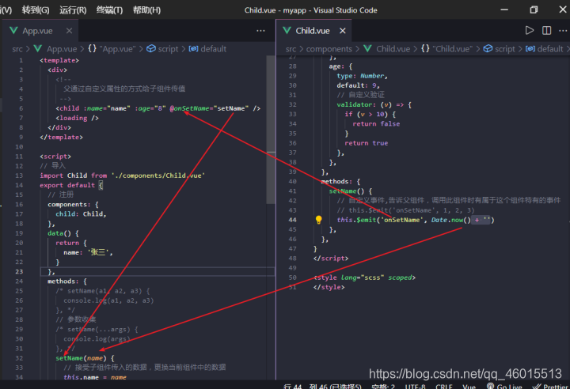Click 'this.$emit('onSetName'' on line 44

pos(379,220)
